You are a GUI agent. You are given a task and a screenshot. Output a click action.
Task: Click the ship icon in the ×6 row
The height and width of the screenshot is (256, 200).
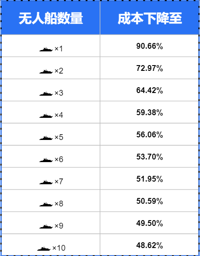click(x=46, y=160)
